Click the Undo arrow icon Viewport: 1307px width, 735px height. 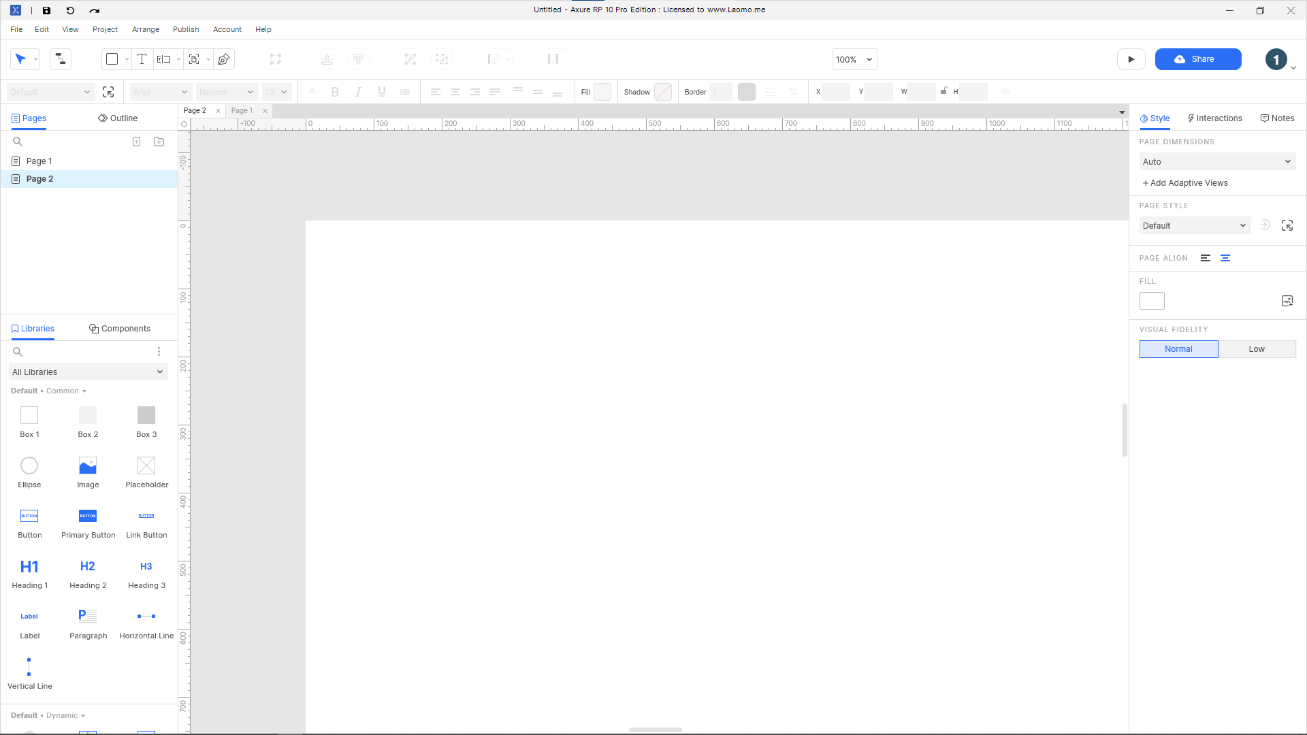pyautogui.click(x=70, y=10)
